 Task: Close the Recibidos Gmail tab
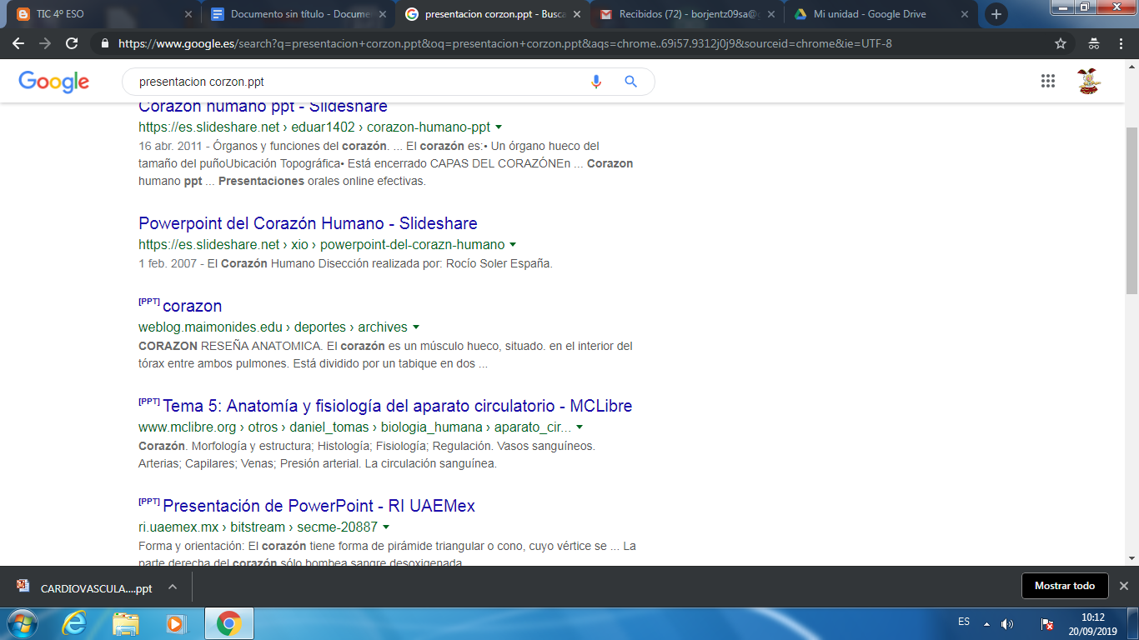pyautogui.click(x=770, y=14)
